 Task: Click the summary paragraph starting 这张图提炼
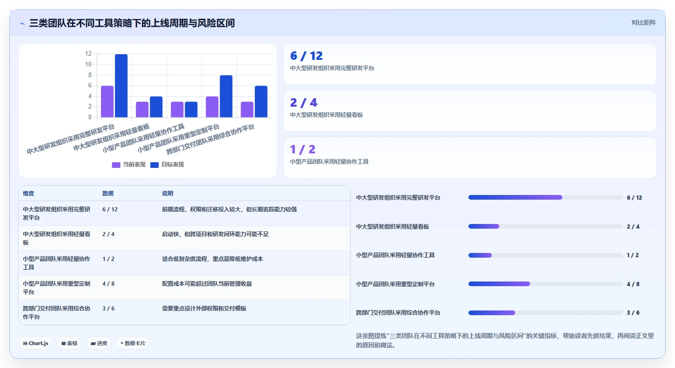pyautogui.click(x=505, y=340)
